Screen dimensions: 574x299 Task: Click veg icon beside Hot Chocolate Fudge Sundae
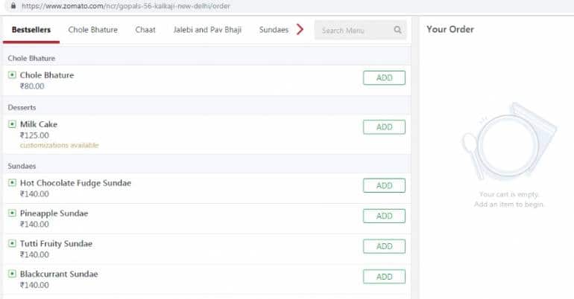[x=12, y=183]
